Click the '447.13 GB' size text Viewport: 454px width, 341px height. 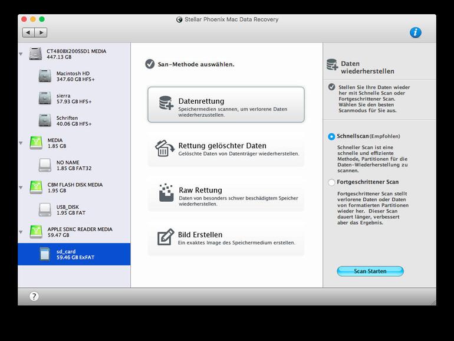(x=59, y=57)
